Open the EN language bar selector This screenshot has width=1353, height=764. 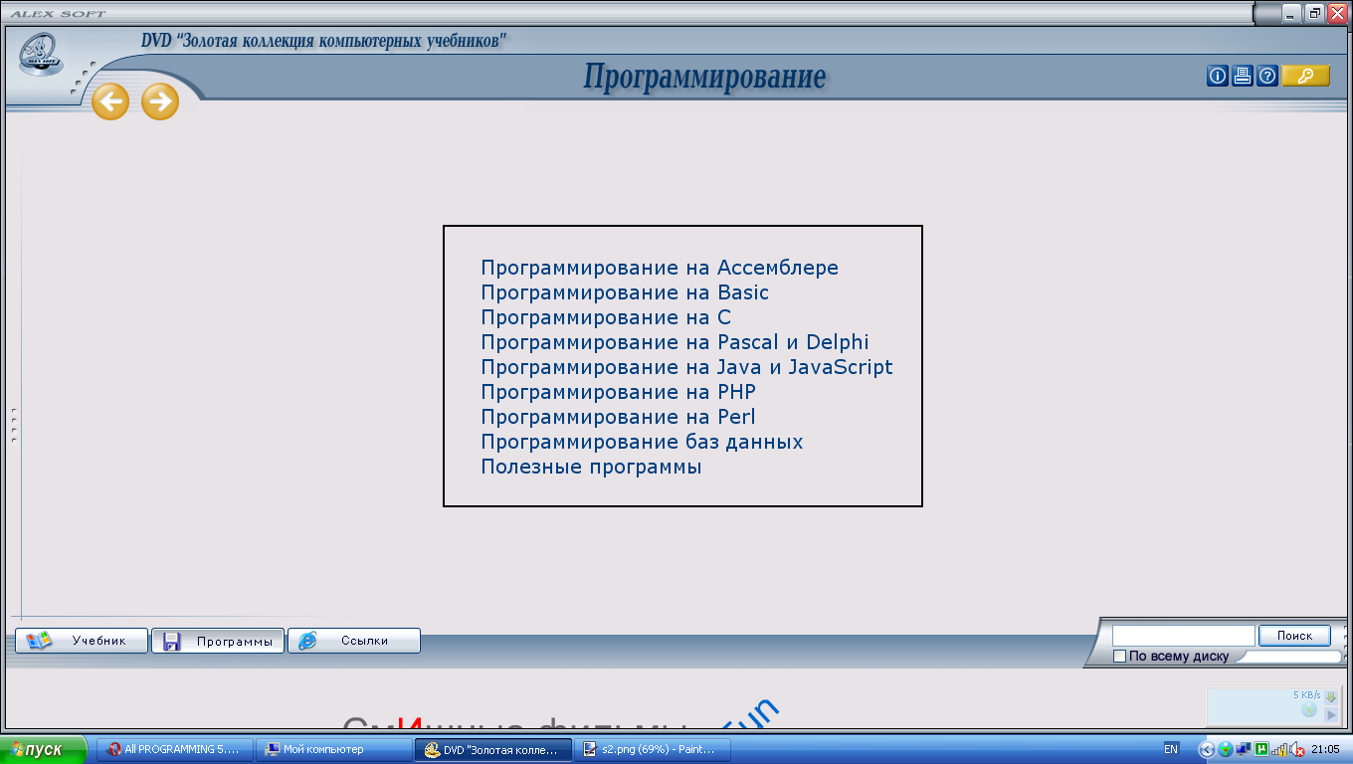[x=1170, y=749]
